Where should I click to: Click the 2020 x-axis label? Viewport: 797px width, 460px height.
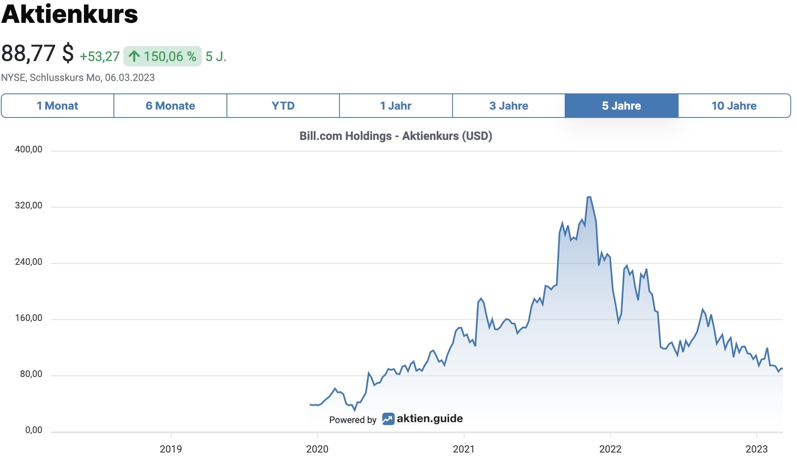click(317, 449)
